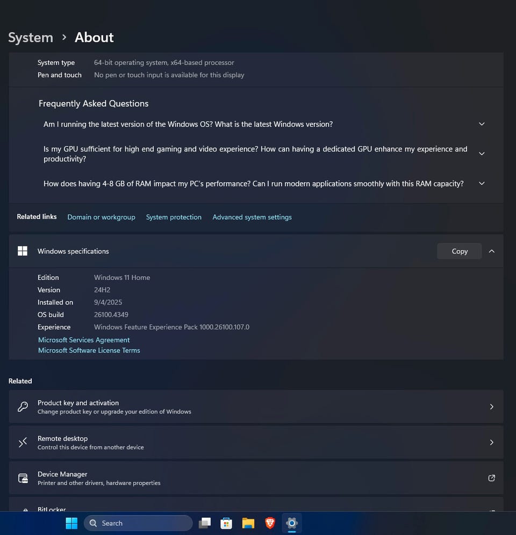
Task: Select the Edition value Windows 11 Home
Action: (122, 277)
